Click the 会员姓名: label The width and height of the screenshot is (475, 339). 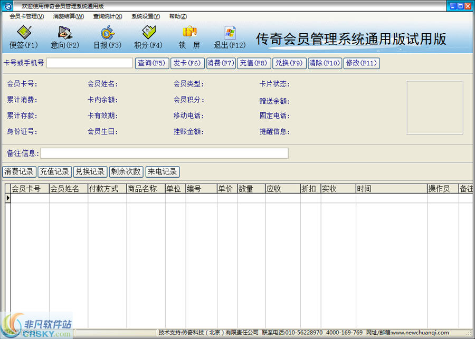[x=103, y=84]
